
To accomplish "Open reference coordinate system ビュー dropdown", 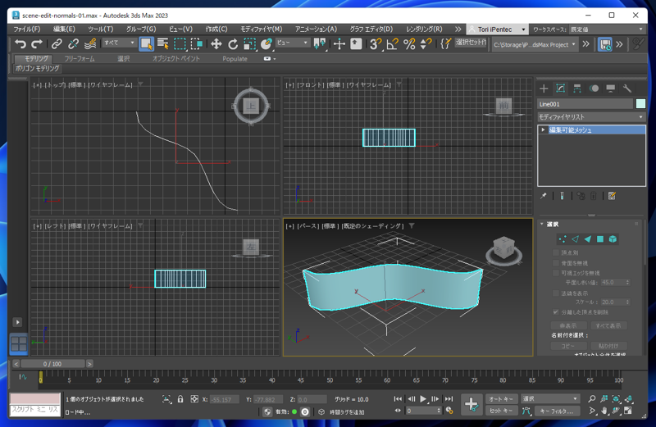I will click(292, 43).
